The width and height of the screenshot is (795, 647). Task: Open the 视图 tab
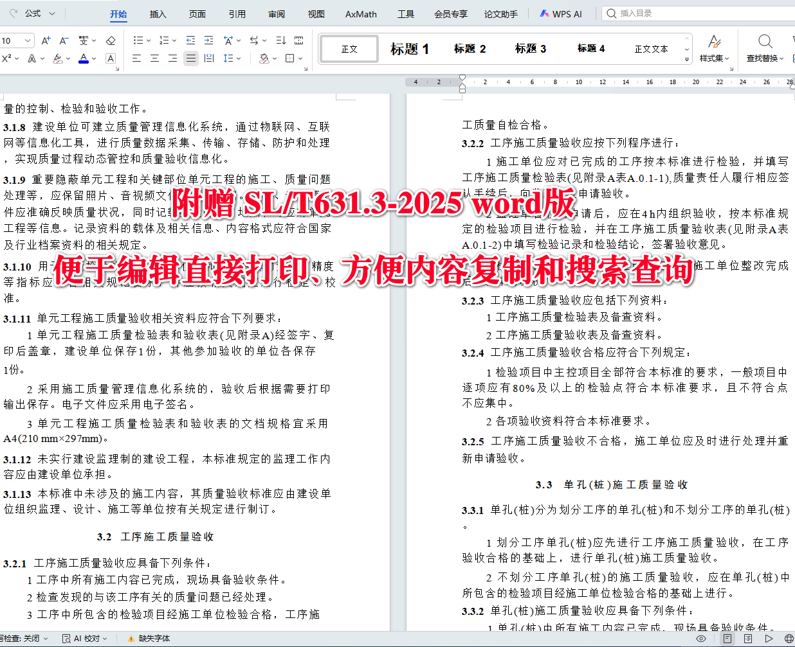[x=316, y=14]
